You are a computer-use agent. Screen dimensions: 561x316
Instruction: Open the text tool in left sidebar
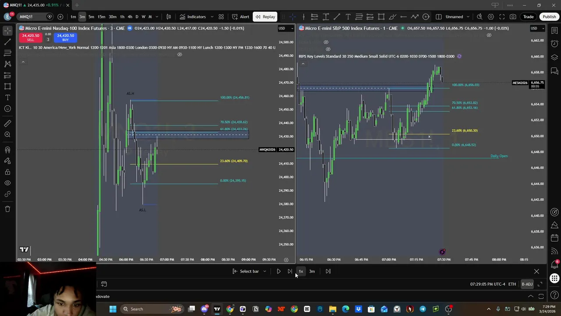point(7,97)
